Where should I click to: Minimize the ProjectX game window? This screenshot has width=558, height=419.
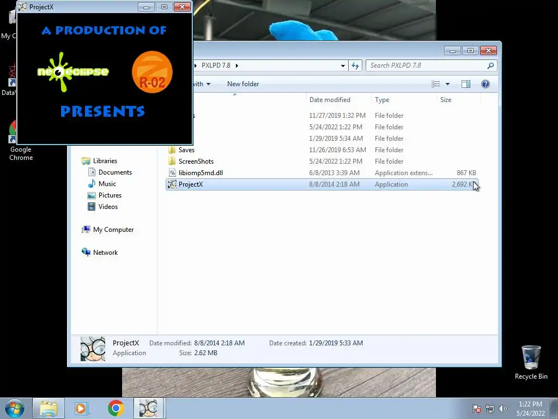(x=146, y=7)
